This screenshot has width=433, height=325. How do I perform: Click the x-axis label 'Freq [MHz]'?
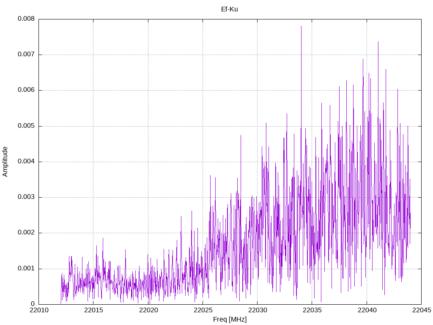(230, 319)
